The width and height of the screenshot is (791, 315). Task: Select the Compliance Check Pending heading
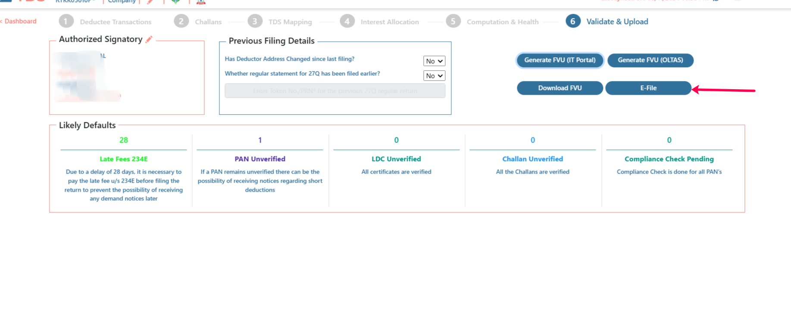point(669,159)
